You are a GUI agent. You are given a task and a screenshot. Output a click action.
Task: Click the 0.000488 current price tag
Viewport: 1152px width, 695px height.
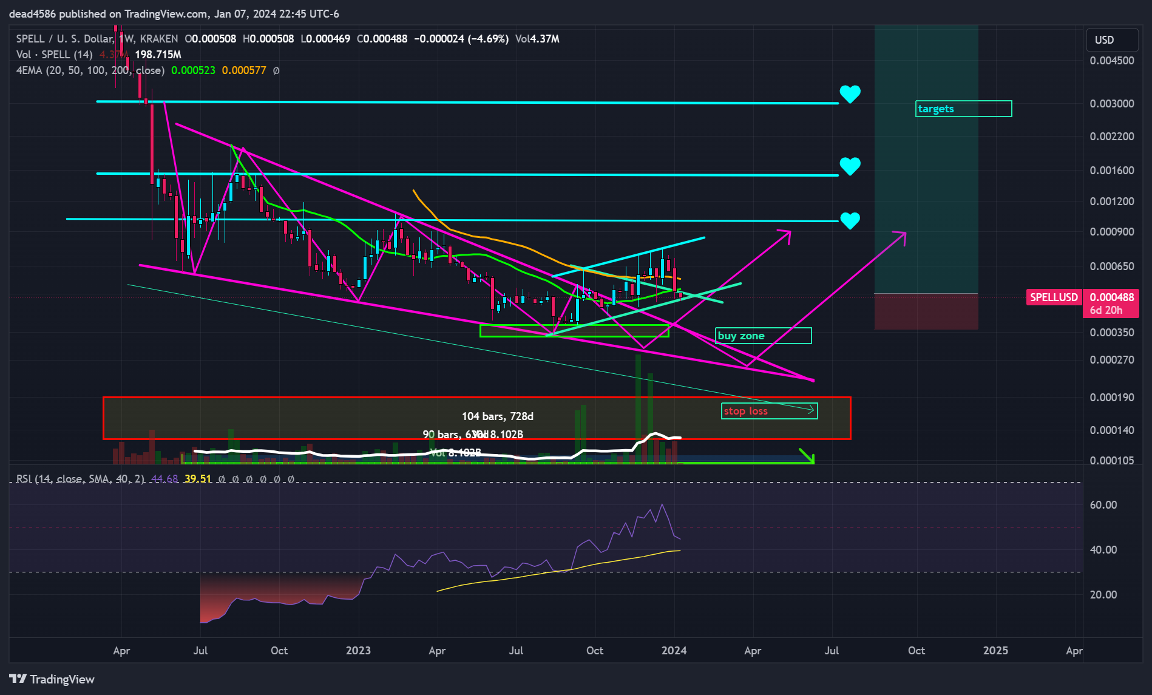(x=1111, y=297)
